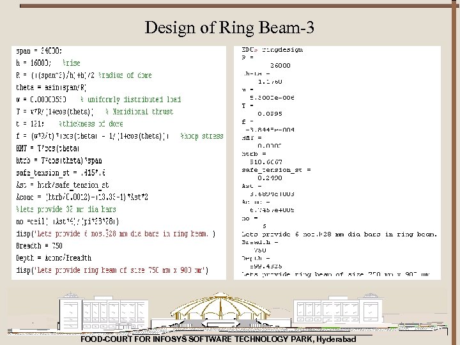Click the output theta value "1.1760"
The height and width of the screenshot is (345, 460).
tap(270, 81)
